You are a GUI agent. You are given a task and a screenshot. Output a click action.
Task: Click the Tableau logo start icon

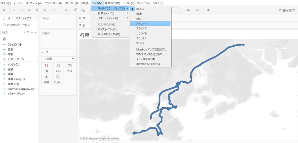tap(4, 10)
